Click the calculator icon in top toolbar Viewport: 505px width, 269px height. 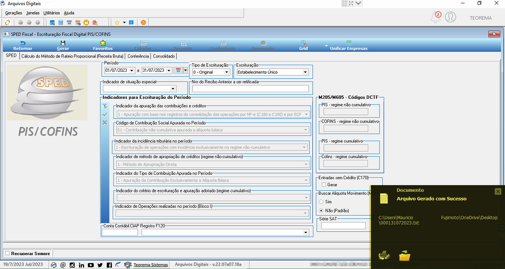(60, 22)
